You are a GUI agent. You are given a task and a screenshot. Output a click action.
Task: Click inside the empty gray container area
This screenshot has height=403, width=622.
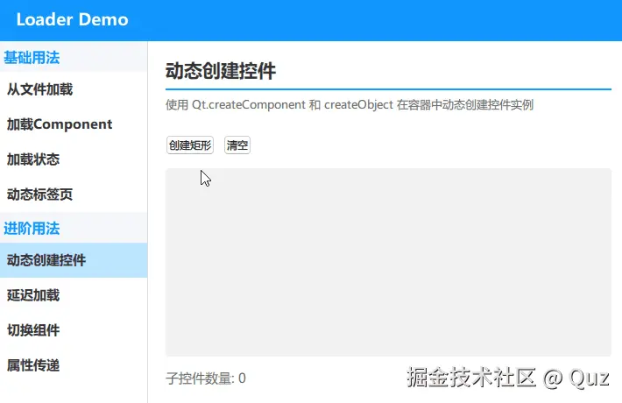click(388, 262)
